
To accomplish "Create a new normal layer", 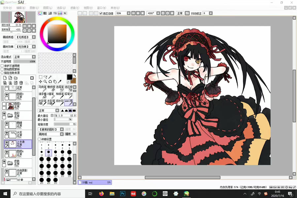I will click(5, 78).
